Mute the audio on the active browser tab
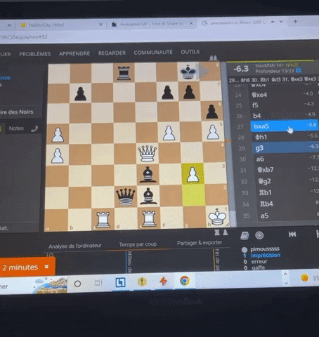This screenshot has width=319, height=337. 273,22
